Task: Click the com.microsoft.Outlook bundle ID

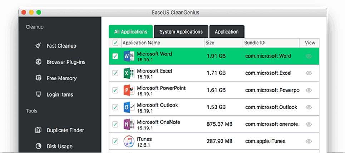Action: point(271,107)
